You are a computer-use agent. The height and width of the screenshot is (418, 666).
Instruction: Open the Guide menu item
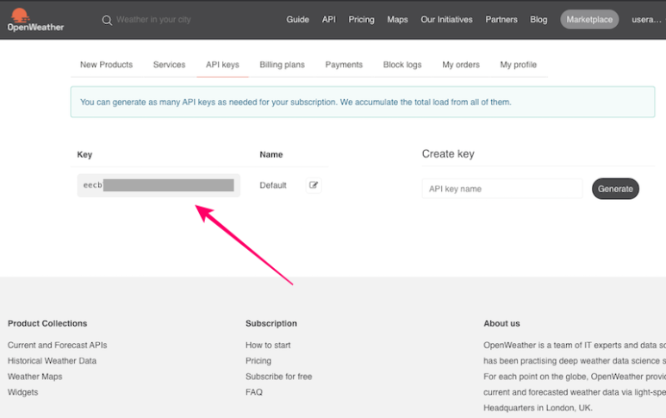(x=297, y=20)
